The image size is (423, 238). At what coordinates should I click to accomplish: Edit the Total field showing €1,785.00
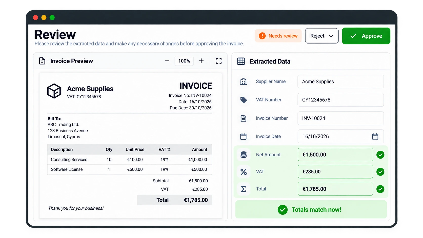pos(335,189)
